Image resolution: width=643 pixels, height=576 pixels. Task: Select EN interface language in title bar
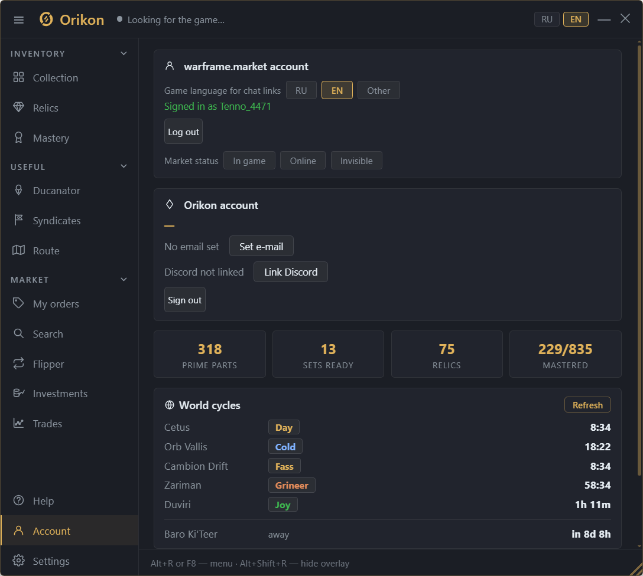[x=576, y=19]
